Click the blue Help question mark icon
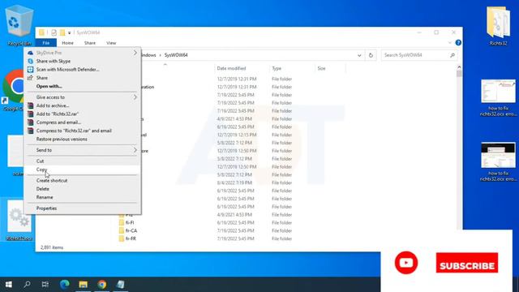The width and height of the screenshot is (519, 292). click(458, 43)
